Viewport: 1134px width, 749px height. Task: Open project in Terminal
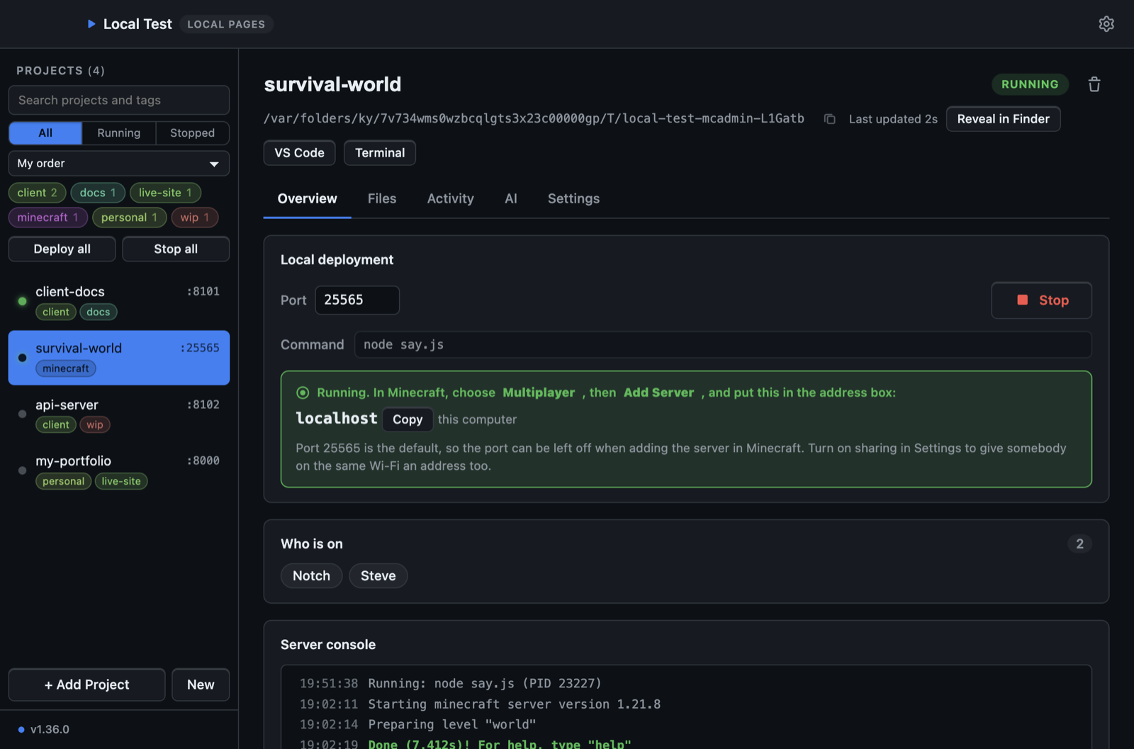pyautogui.click(x=380, y=153)
